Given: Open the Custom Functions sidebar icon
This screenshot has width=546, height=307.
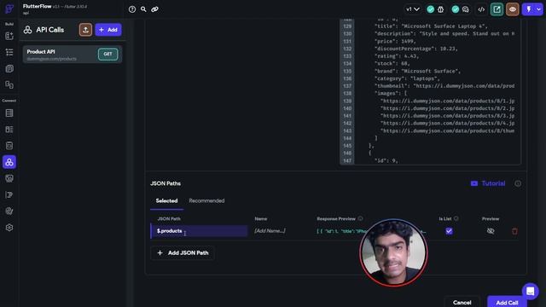Looking at the screenshot, I should [9, 195].
